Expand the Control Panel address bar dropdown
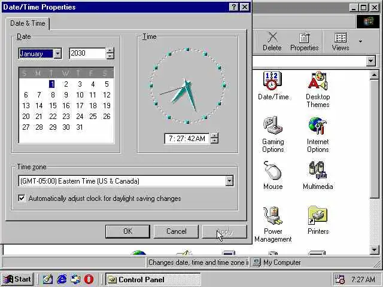Screen dimensions: 383x287 (x=370, y=60)
